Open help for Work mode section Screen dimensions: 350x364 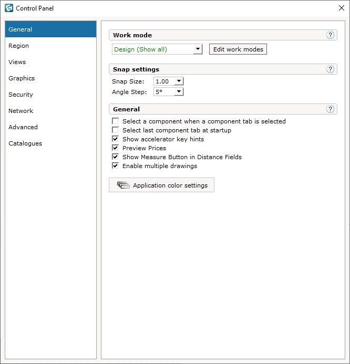tap(330, 35)
